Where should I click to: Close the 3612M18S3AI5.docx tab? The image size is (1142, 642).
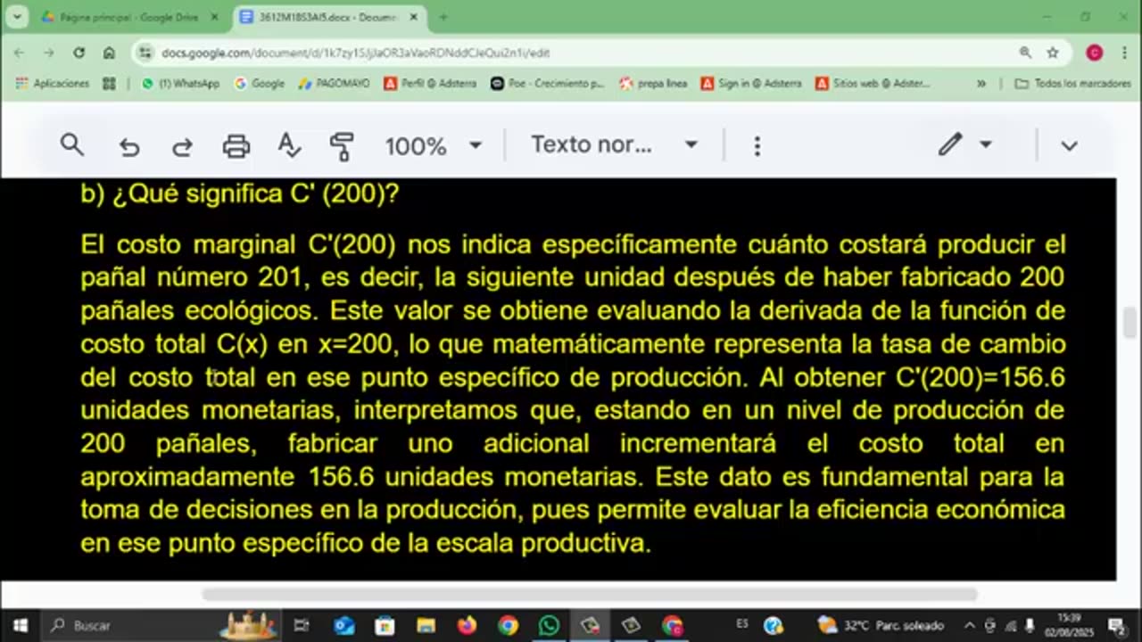(413, 17)
